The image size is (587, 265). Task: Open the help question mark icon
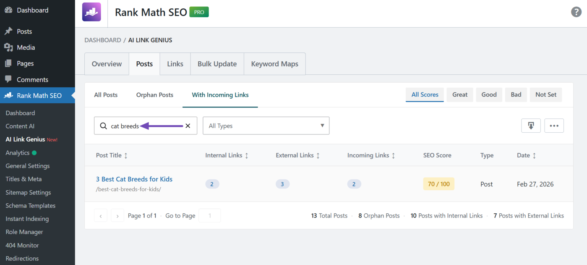pyautogui.click(x=577, y=12)
